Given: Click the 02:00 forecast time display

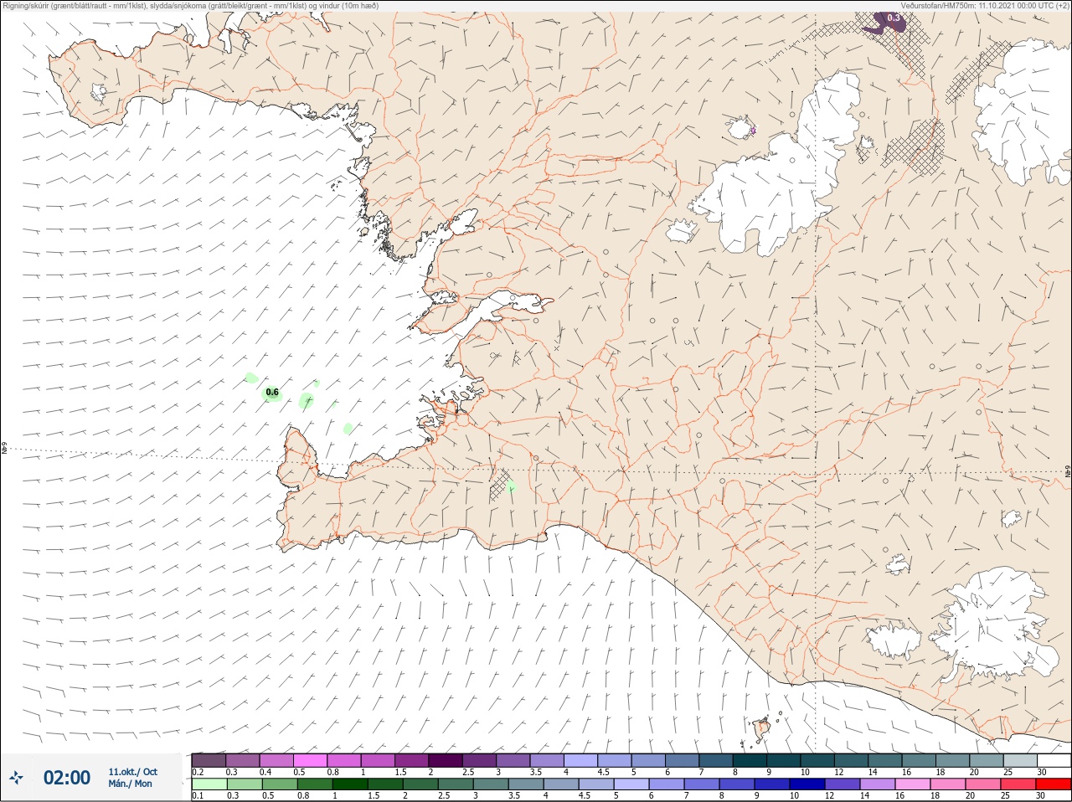Looking at the screenshot, I should 67,778.
